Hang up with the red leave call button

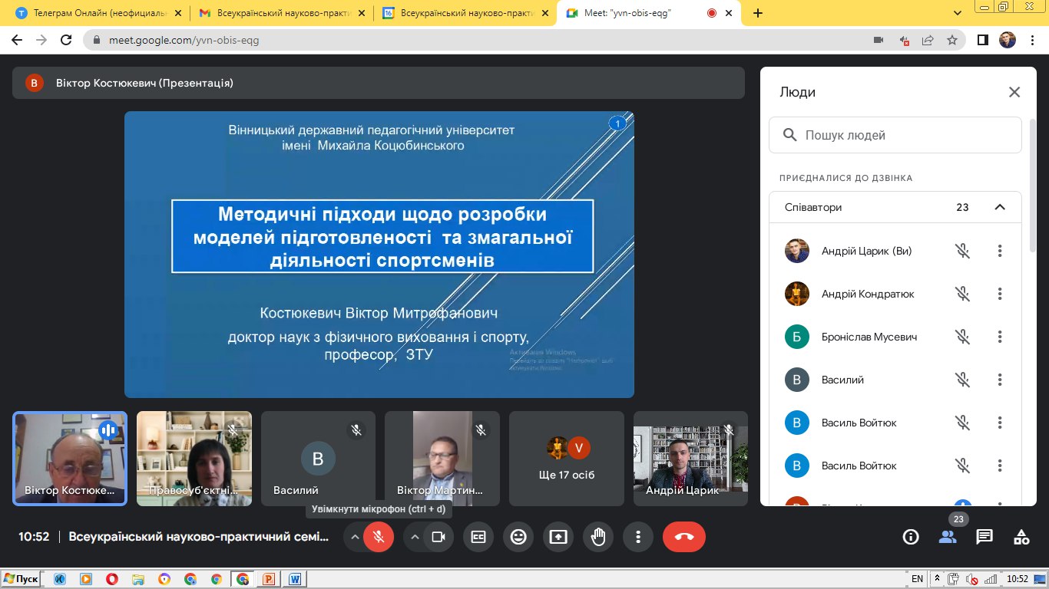pos(683,537)
